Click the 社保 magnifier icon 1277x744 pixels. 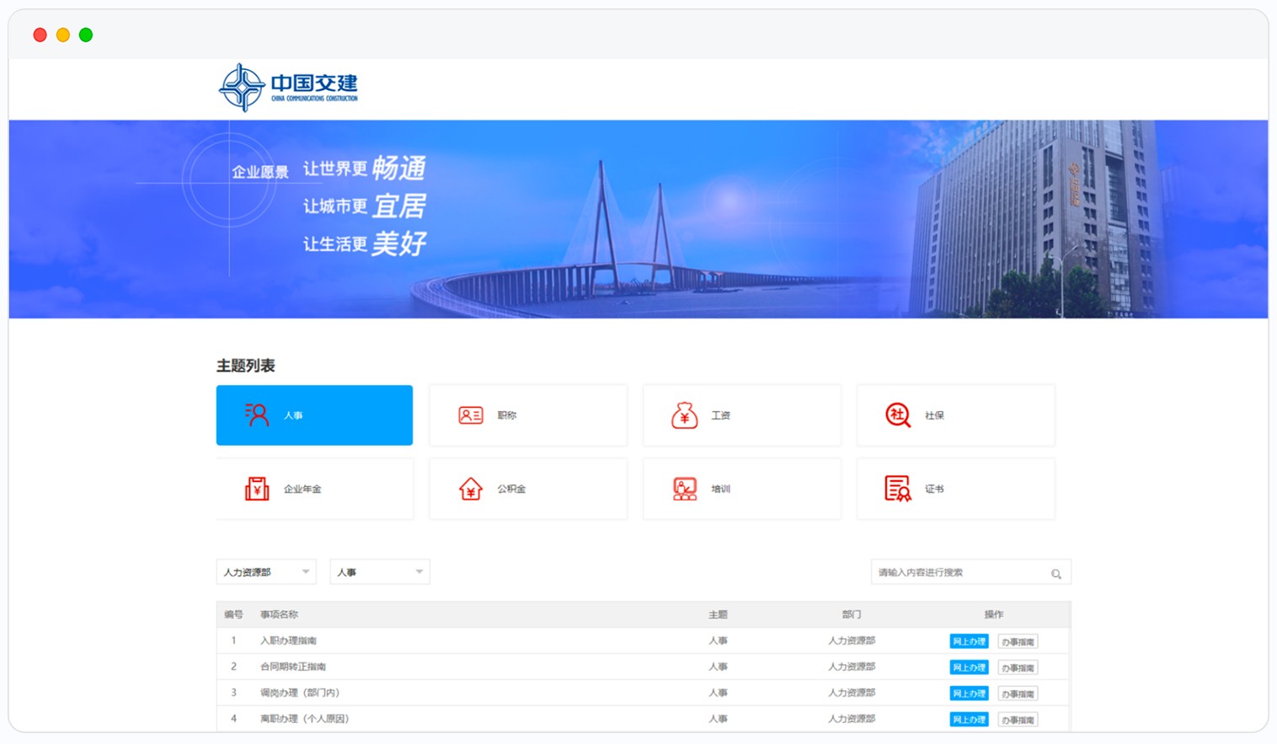pyautogui.click(x=898, y=415)
